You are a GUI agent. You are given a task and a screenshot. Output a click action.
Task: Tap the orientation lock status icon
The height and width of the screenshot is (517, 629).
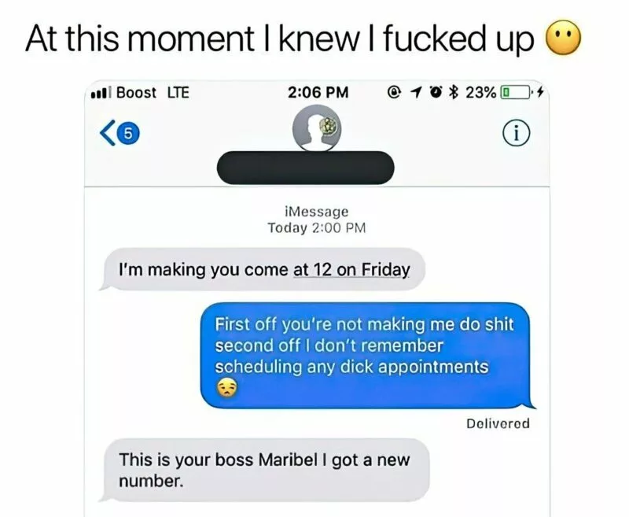coord(395,93)
